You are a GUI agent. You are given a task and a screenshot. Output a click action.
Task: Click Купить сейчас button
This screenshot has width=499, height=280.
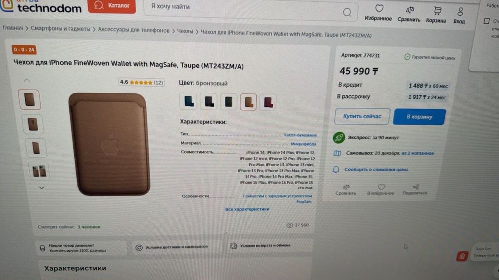[x=362, y=116]
